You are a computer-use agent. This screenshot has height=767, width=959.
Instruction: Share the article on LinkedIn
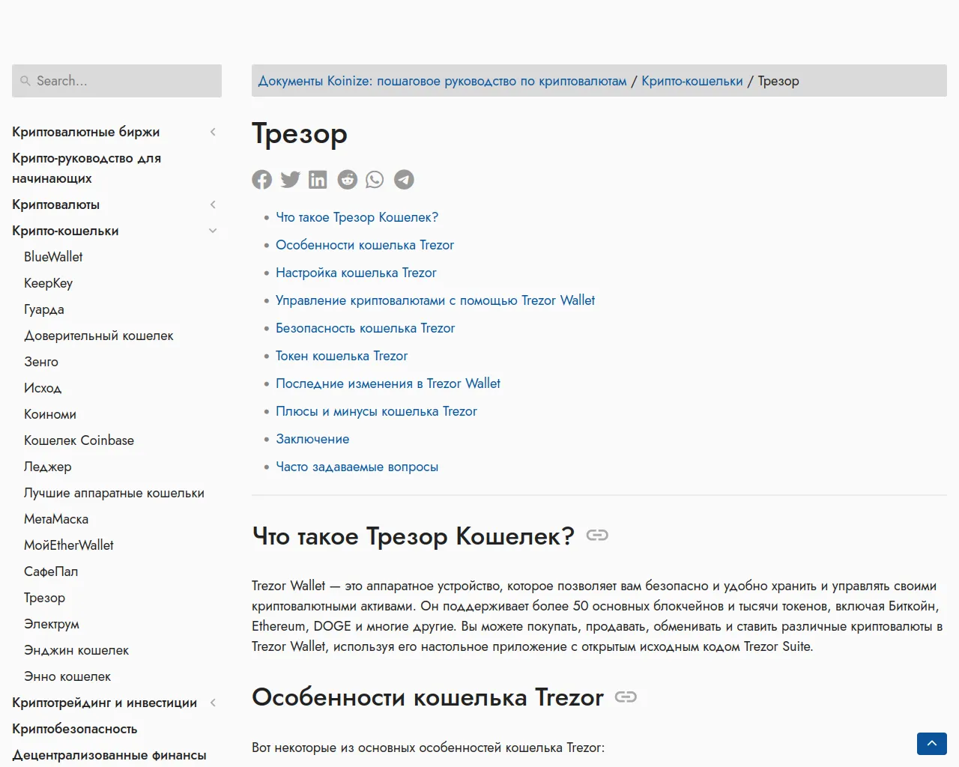318,180
